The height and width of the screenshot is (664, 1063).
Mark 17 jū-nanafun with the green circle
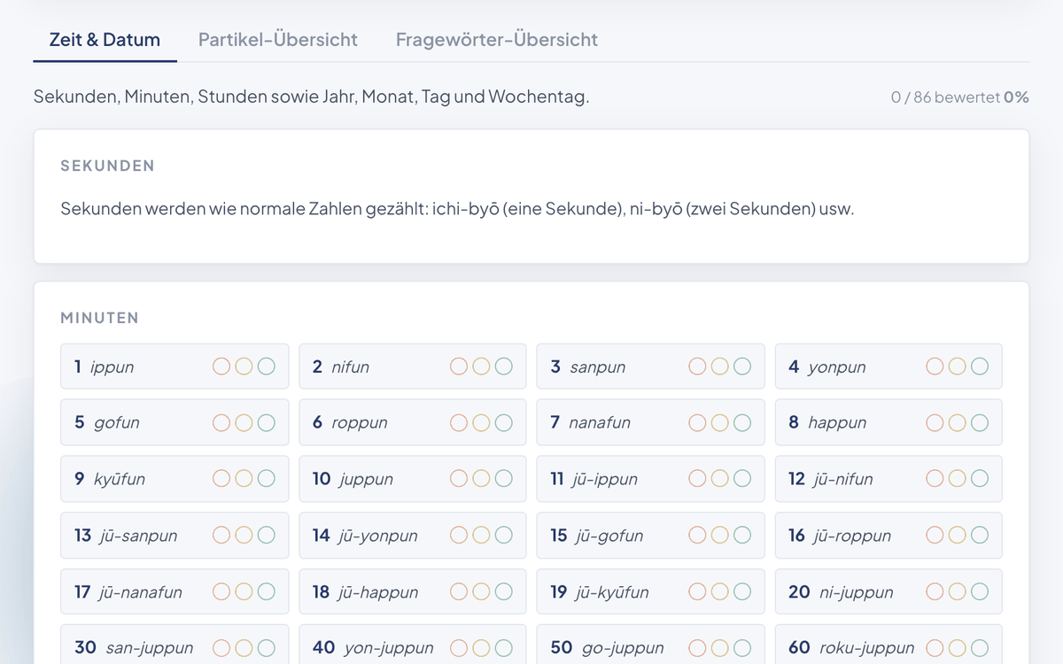pyautogui.click(x=267, y=591)
